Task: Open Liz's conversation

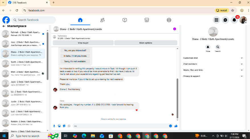Action: pyautogui.click(x=23, y=93)
